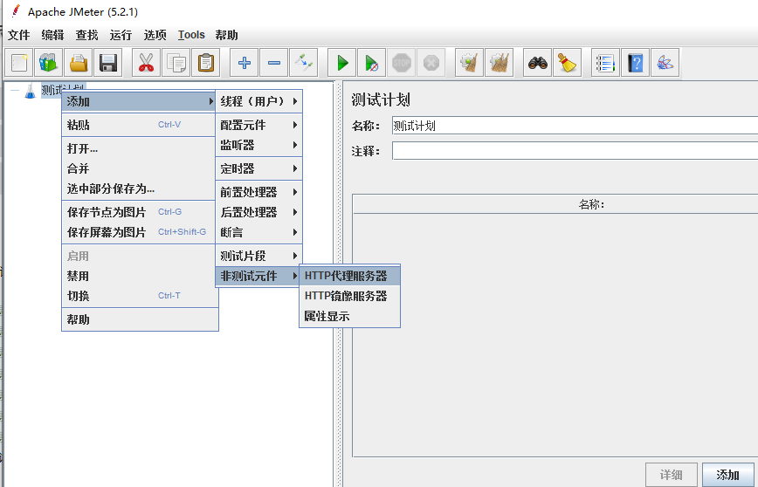The image size is (758, 487).
Task: Click the Shutdown test X icon
Action: pos(431,63)
